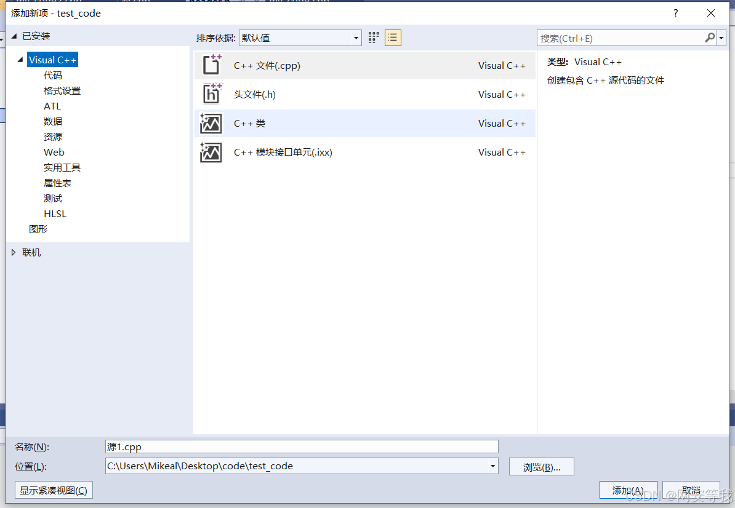Switch to small icons view mode
735x508 pixels.
(x=373, y=38)
